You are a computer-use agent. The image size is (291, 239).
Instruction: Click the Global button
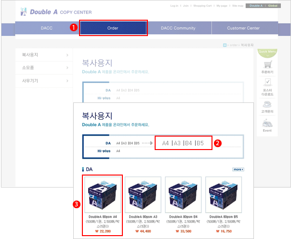273,6
